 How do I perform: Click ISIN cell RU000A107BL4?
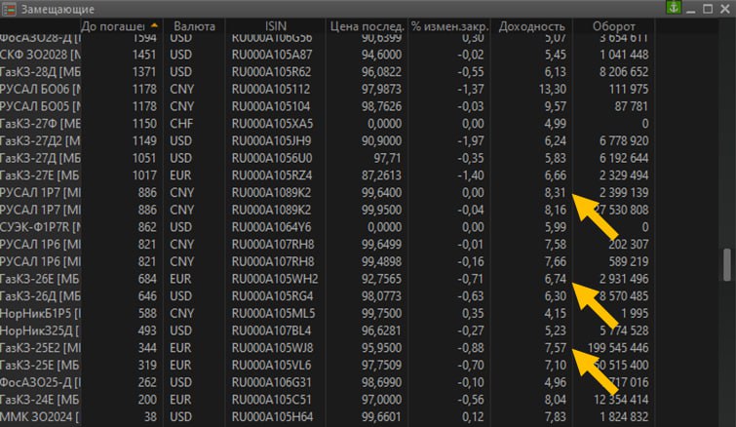pyautogui.click(x=271, y=330)
